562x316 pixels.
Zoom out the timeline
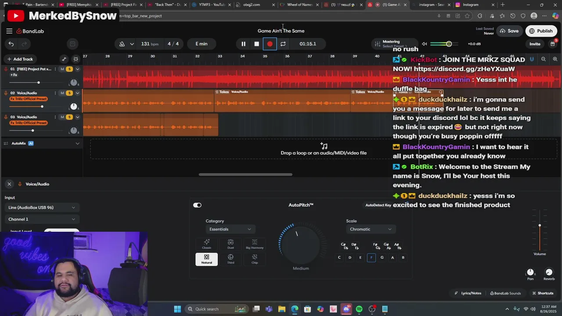pyautogui.click(x=544, y=59)
